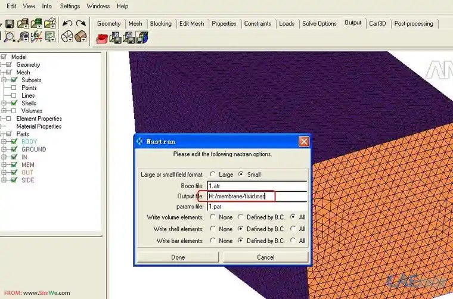Click the params file input field
The height and width of the screenshot is (299, 453).
[x=257, y=207]
